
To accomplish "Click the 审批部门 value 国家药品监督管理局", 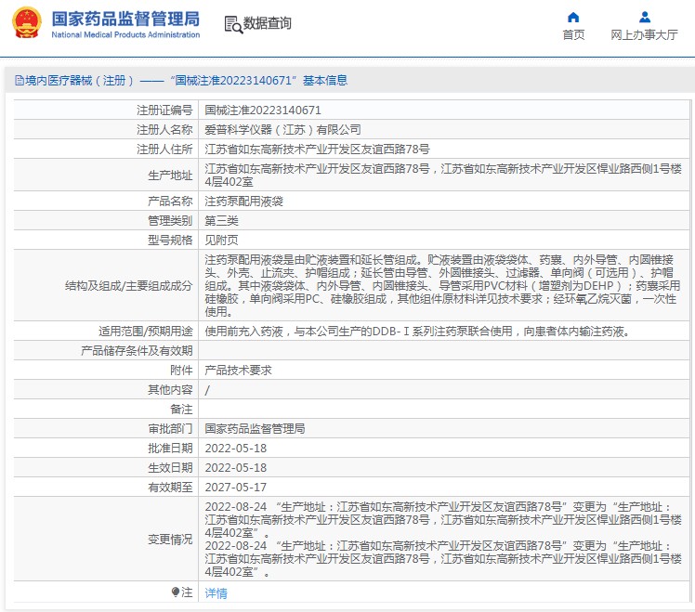I will [x=255, y=428].
